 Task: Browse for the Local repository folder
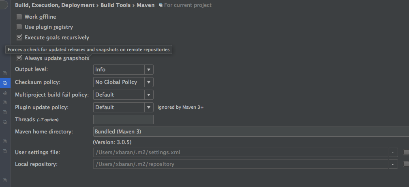tap(393, 164)
